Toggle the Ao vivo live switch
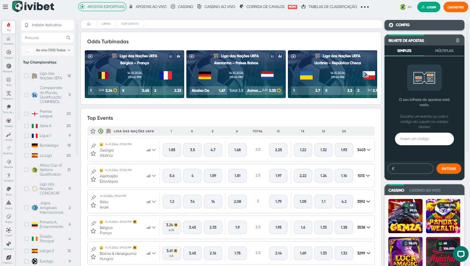Screen dimensions: 470x266 point(29,50)
